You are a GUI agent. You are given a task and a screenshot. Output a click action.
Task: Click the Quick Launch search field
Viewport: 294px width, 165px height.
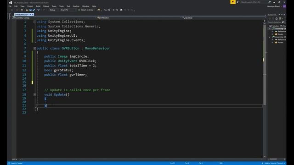(254, 2)
